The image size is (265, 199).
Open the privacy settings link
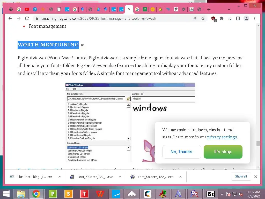(x=222, y=137)
